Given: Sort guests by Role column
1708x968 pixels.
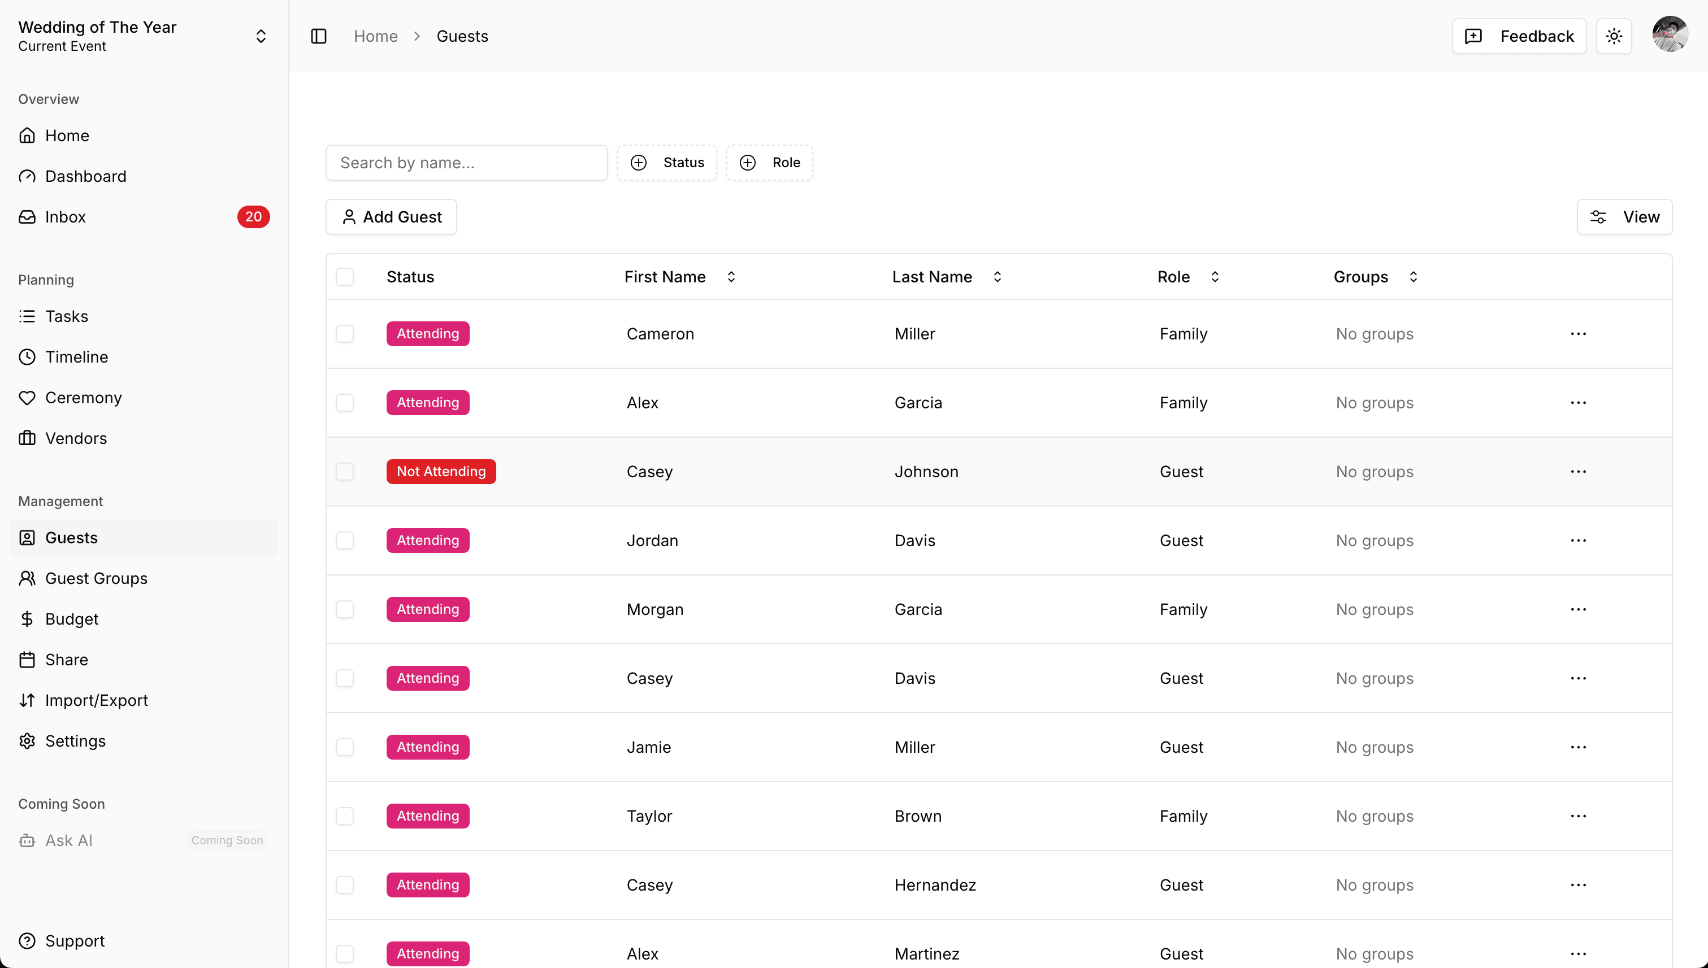Looking at the screenshot, I should click(1213, 277).
